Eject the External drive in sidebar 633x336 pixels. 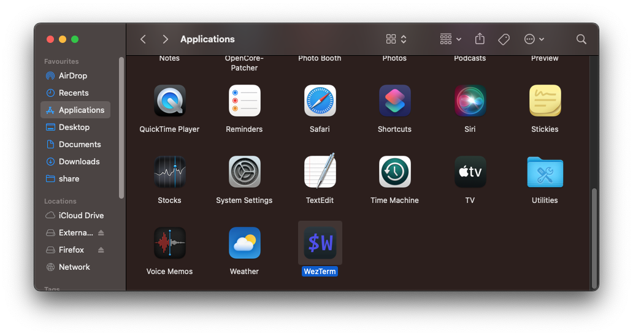[101, 233]
